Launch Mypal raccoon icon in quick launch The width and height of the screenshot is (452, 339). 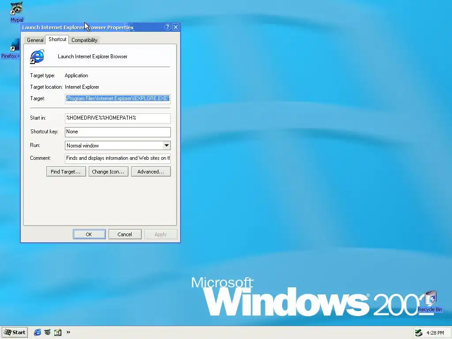tap(48, 332)
